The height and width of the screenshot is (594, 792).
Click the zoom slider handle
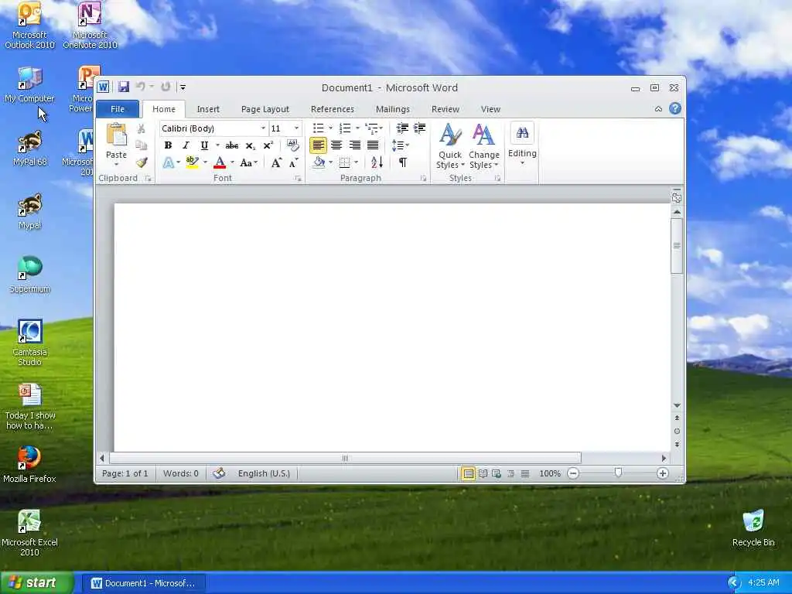pyautogui.click(x=618, y=473)
